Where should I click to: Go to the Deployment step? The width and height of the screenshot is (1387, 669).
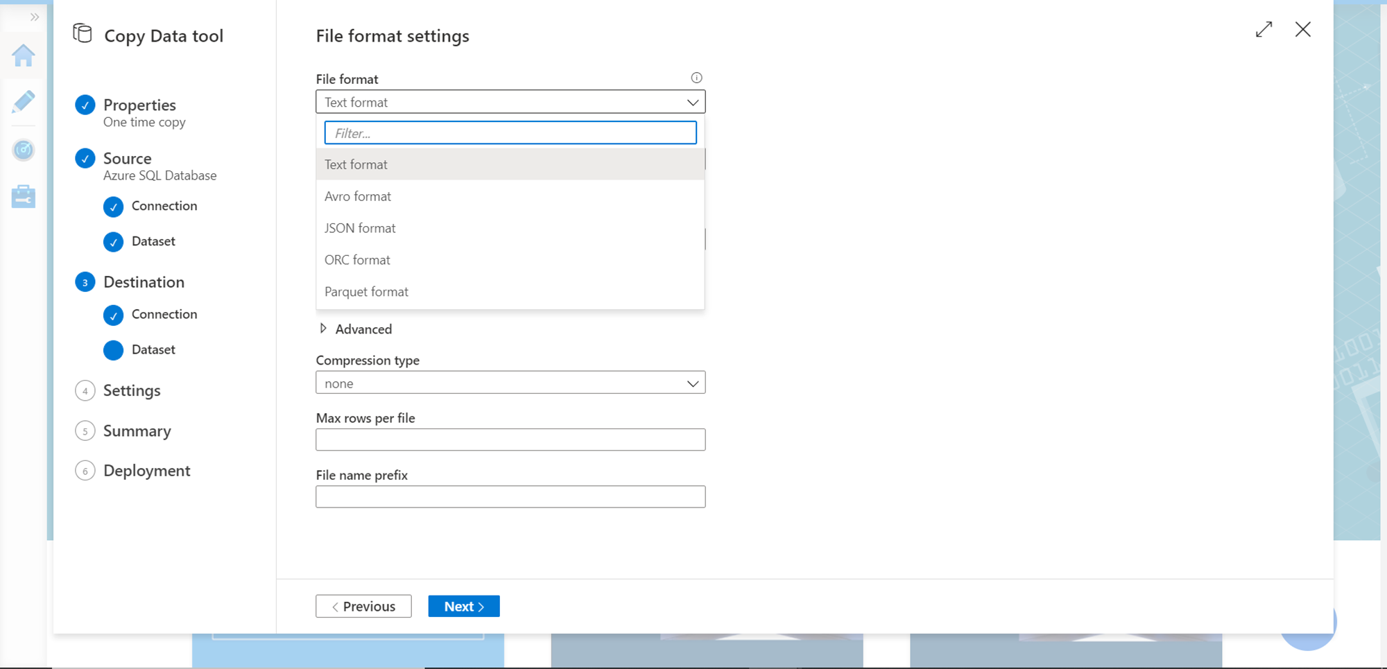146,471
